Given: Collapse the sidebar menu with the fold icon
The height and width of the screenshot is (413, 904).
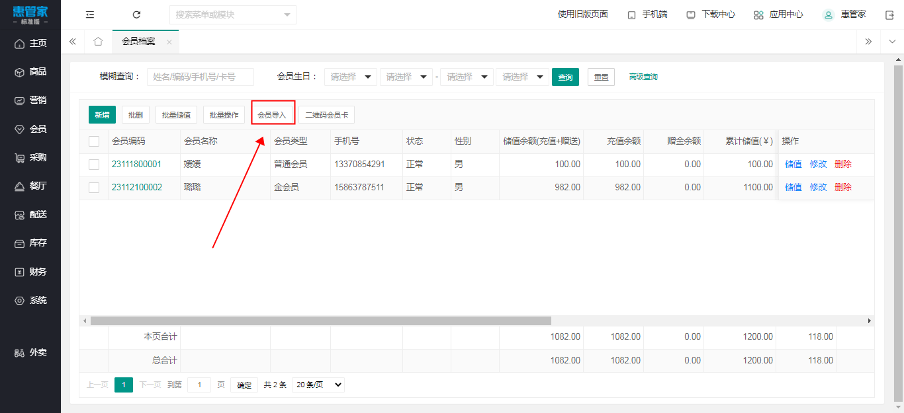Looking at the screenshot, I should 90,15.
